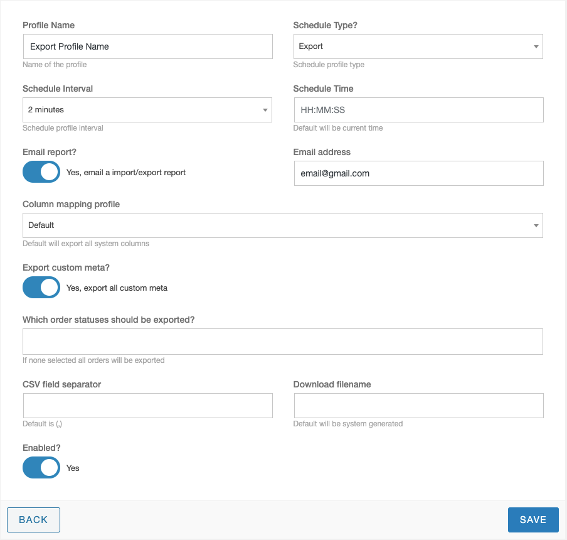Click the 'Yes, export all custom meta' label
The image size is (567, 540).
click(117, 288)
